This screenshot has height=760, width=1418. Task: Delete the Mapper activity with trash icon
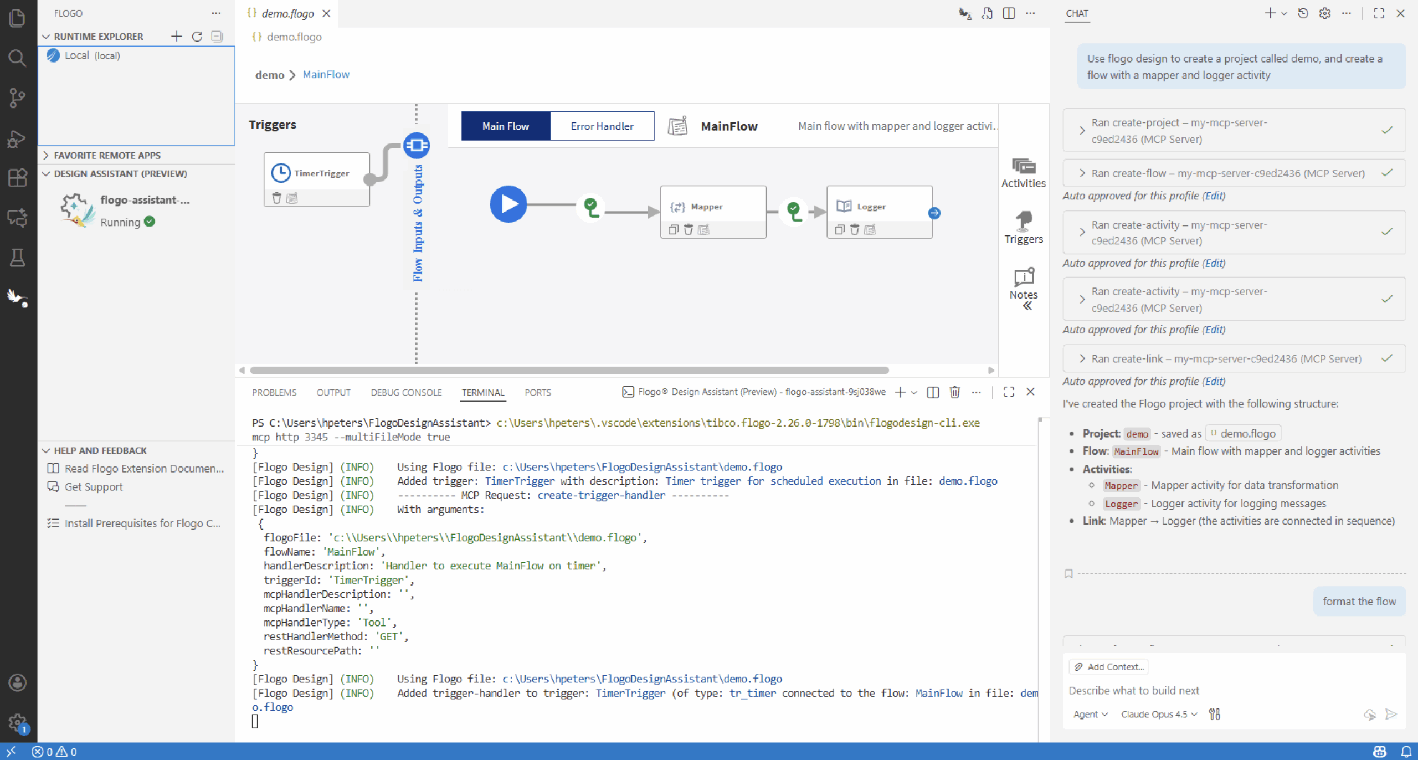click(688, 229)
